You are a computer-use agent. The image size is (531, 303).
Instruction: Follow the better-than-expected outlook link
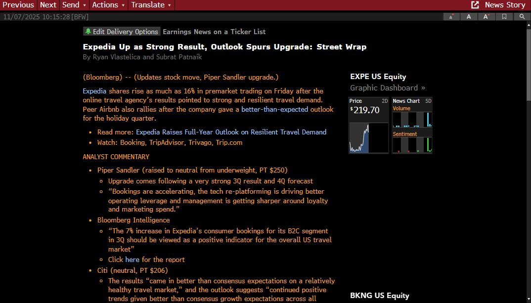(x=274, y=109)
